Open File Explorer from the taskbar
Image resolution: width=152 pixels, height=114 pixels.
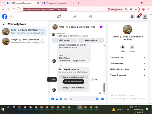click(14, 107)
